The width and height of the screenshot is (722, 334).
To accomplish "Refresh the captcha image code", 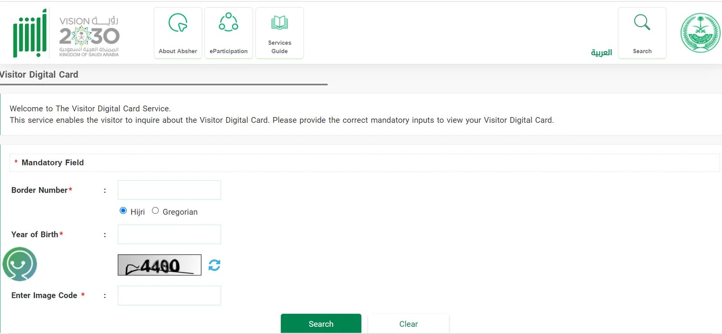I will tap(214, 265).
